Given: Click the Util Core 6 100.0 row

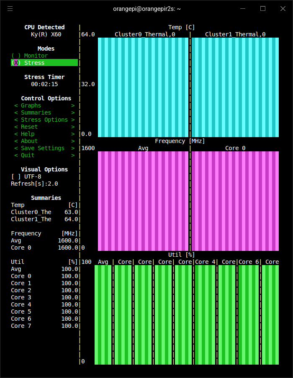Looking at the screenshot, I should click(x=44, y=319).
